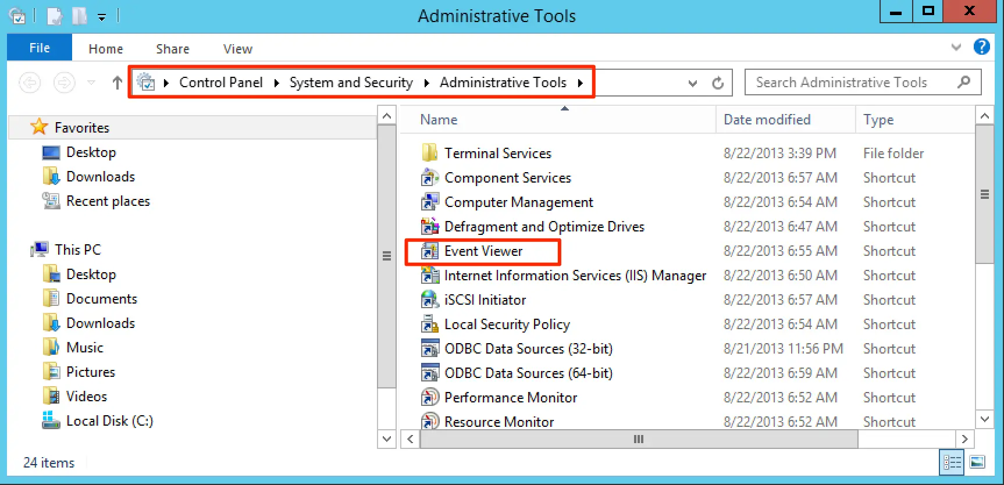Click the Help question mark icon
The image size is (1004, 485).
[981, 47]
